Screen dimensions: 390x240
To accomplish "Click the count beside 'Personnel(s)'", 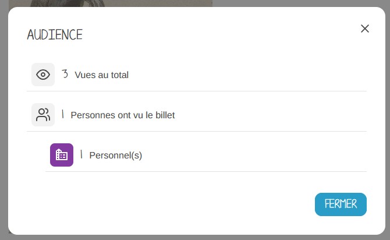I will pos(81,154).
